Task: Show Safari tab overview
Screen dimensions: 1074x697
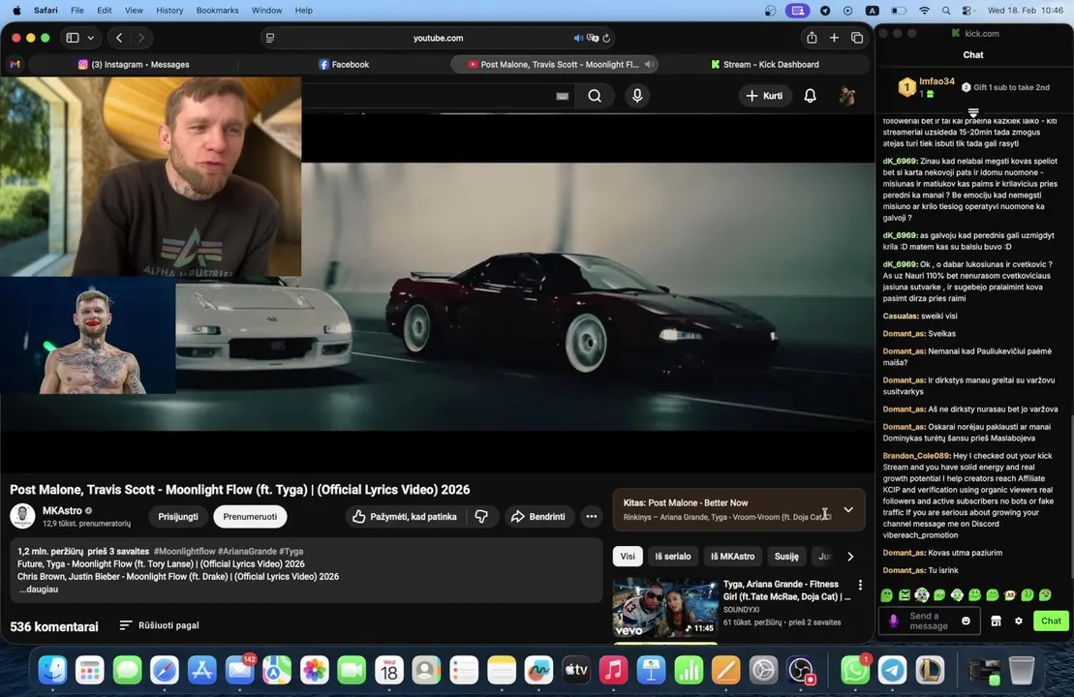Action: coord(857,38)
